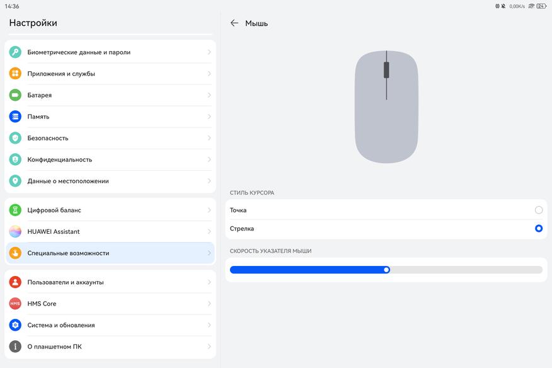The height and width of the screenshot is (368, 552).
Task: Click the chevron beside О планшетном ПК
Action: click(x=209, y=347)
